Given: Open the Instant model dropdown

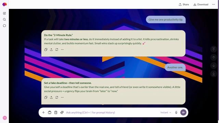Looking at the screenshot, I should (x=166, y=112).
